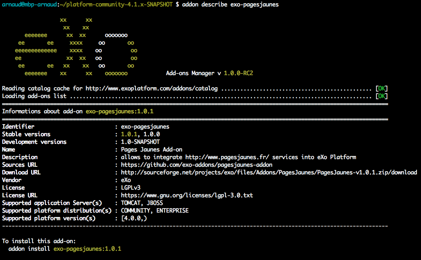Click the version range '[4.0.0,)'
The width and height of the screenshot is (421, 260).
point(134,219)
